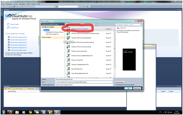
Task: Pick Xbox 360 Spielbibliothek (4.0) template icon
Action: tap(68, 73)
